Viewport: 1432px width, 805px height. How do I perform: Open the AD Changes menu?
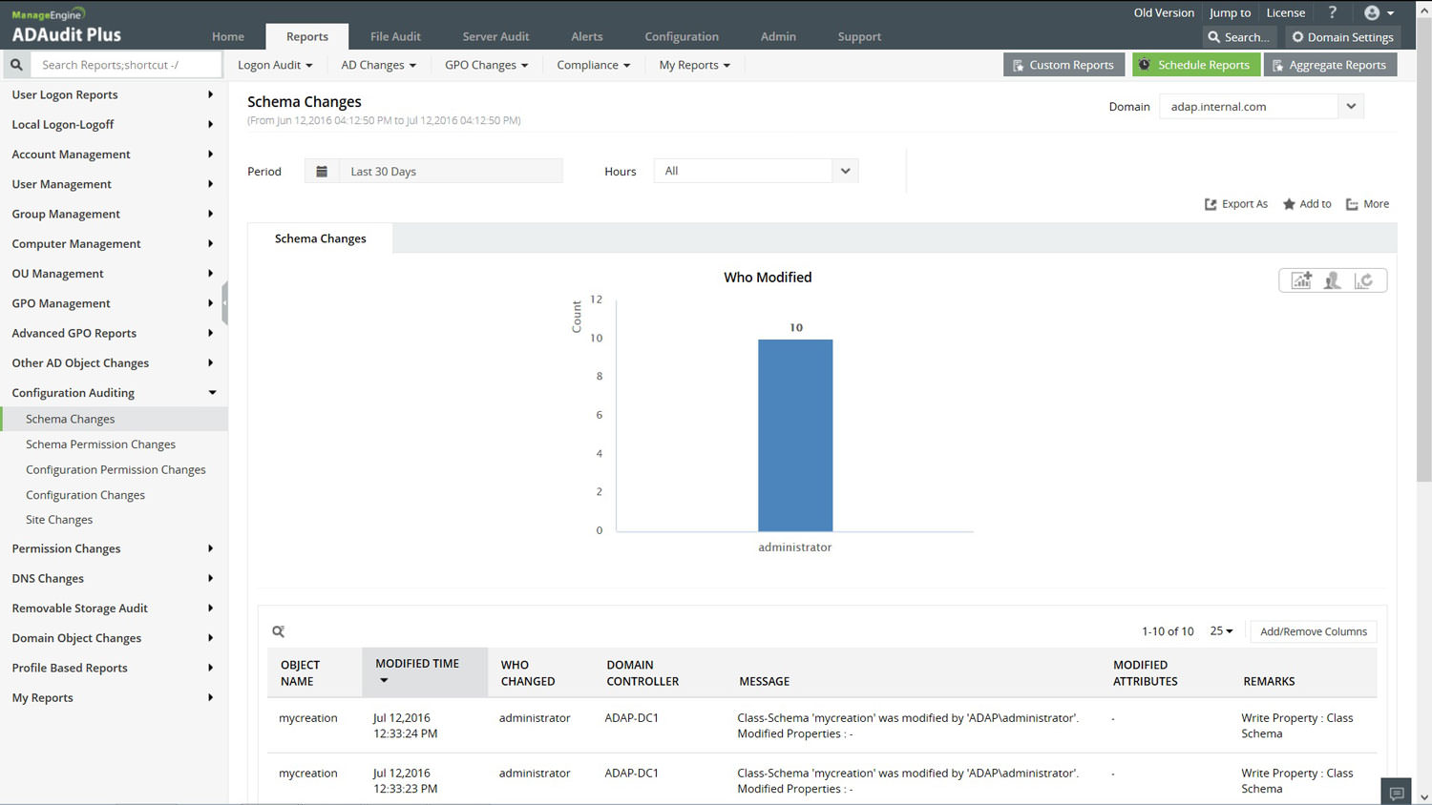378,65
